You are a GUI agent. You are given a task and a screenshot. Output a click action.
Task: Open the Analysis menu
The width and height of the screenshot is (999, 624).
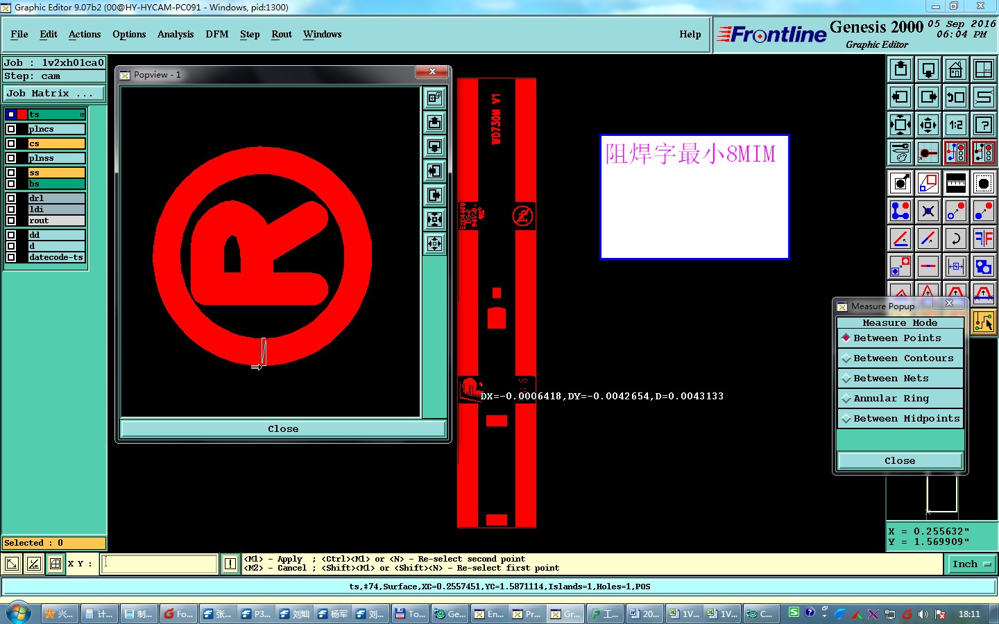[x=176, y=34]
